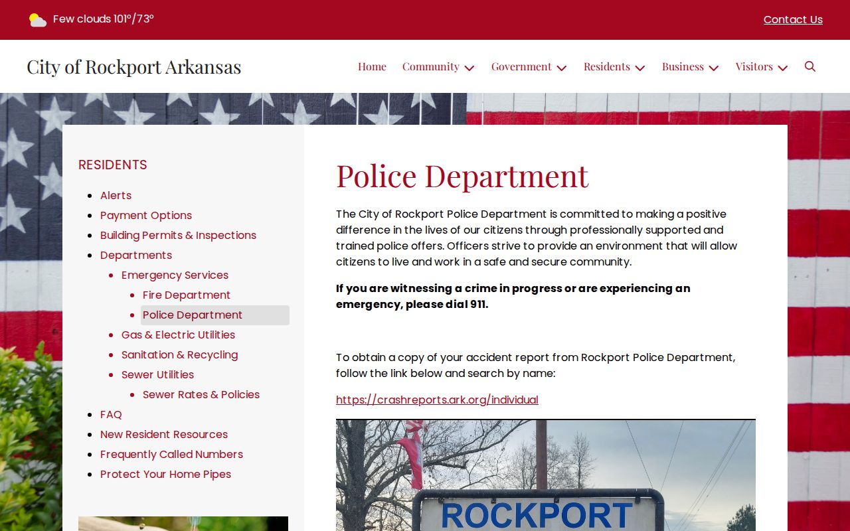
Task: Click the Rockport sign photo
Action: [x=546, y=475]
